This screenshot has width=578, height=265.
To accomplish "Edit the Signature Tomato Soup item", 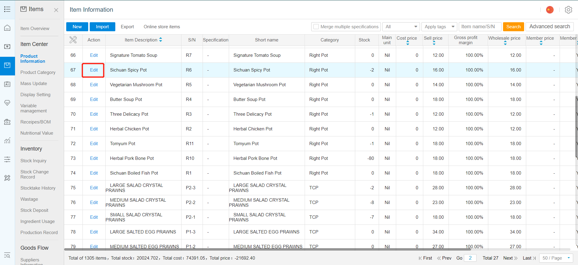I will pos(94,55).
